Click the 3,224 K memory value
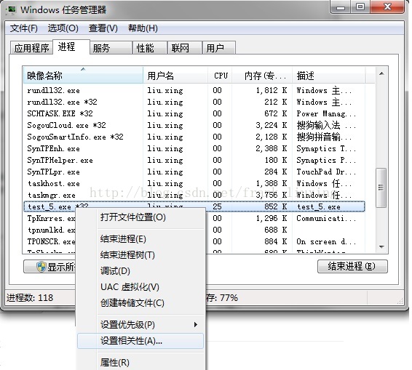 (x=272, y=125)
